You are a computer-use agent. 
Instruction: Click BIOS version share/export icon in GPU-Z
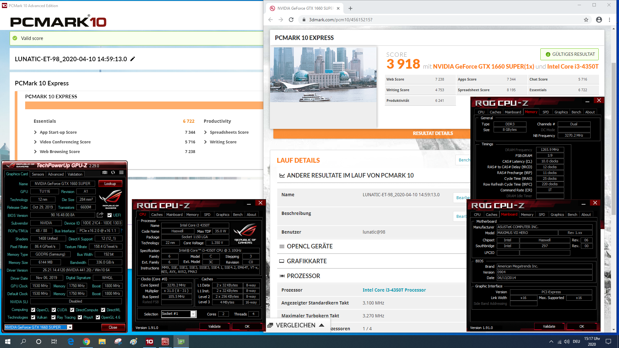(100, 215)
